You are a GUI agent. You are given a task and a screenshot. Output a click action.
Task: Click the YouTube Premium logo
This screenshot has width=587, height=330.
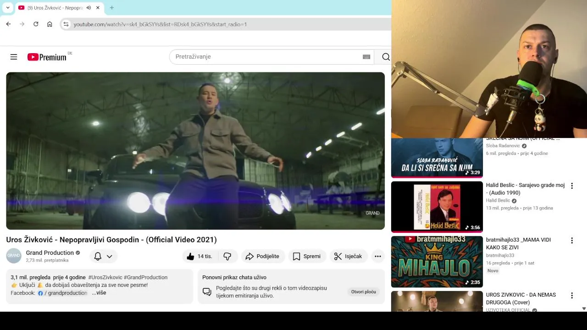point(47,57)
